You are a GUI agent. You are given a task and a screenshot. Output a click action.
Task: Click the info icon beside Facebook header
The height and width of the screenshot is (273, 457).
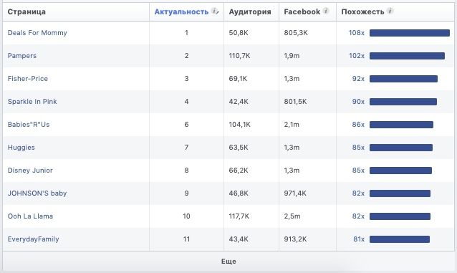(326, 11)
